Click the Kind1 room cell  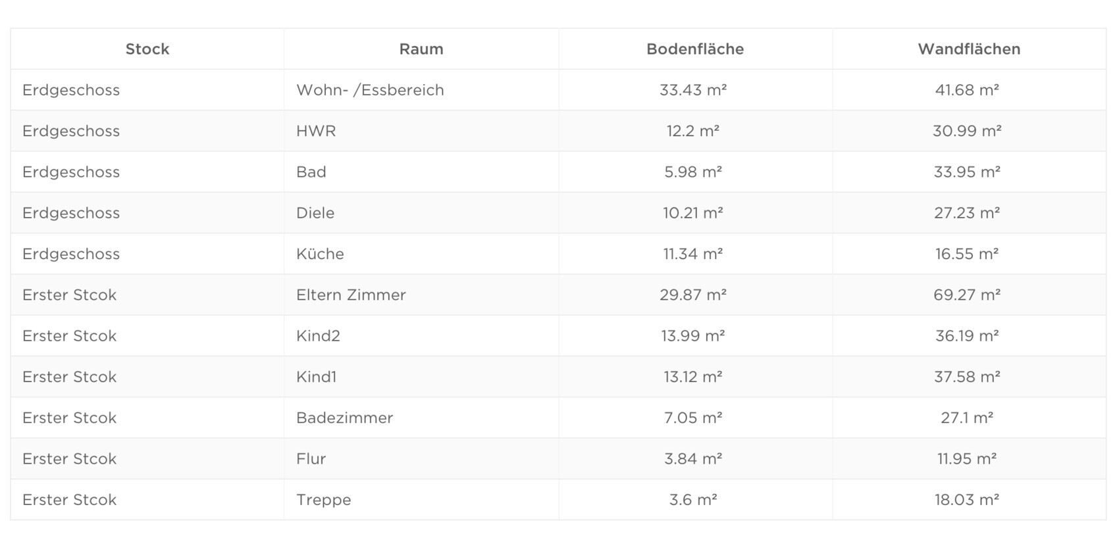point(316,377)
